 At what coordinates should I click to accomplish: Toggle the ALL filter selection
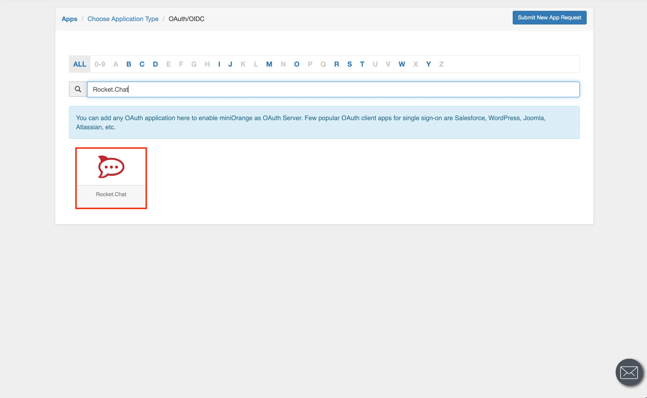[x=79, y=64]
